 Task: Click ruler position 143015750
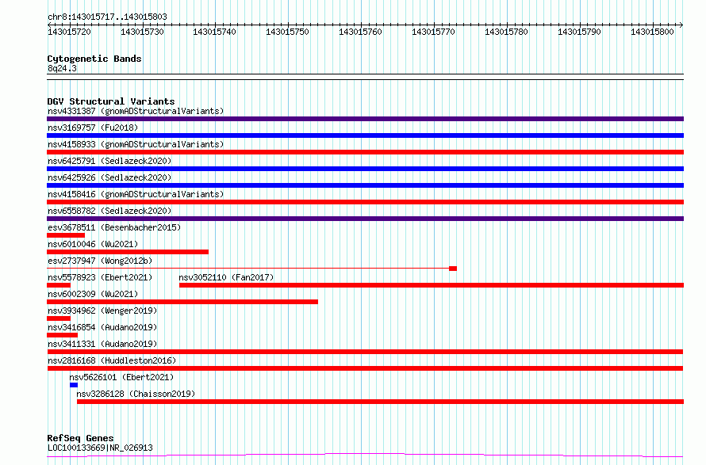point(288,32)
